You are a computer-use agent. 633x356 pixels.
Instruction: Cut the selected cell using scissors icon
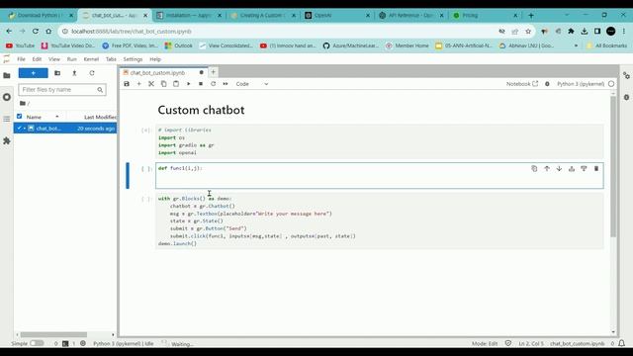click(x=151, y=84)
